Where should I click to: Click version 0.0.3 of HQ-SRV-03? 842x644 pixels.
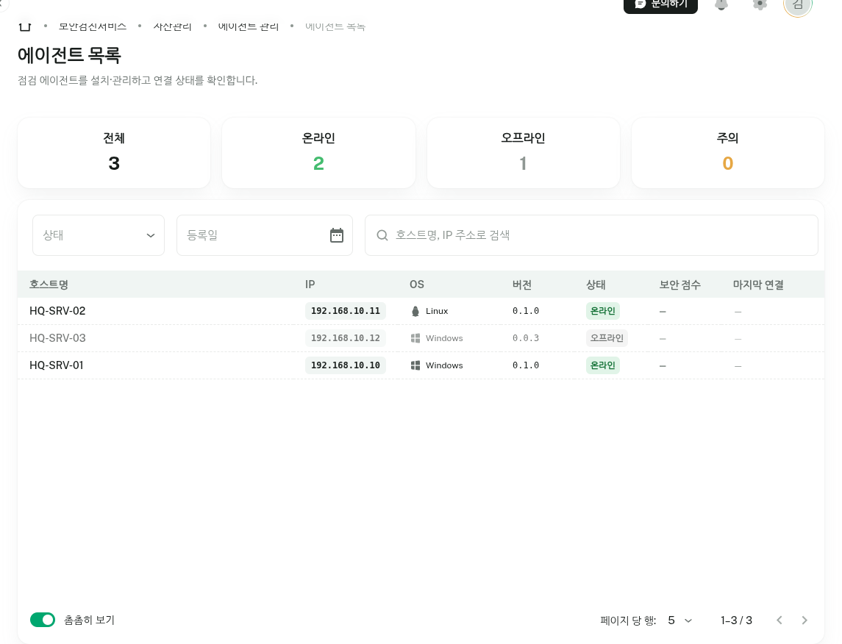[526, 338]
